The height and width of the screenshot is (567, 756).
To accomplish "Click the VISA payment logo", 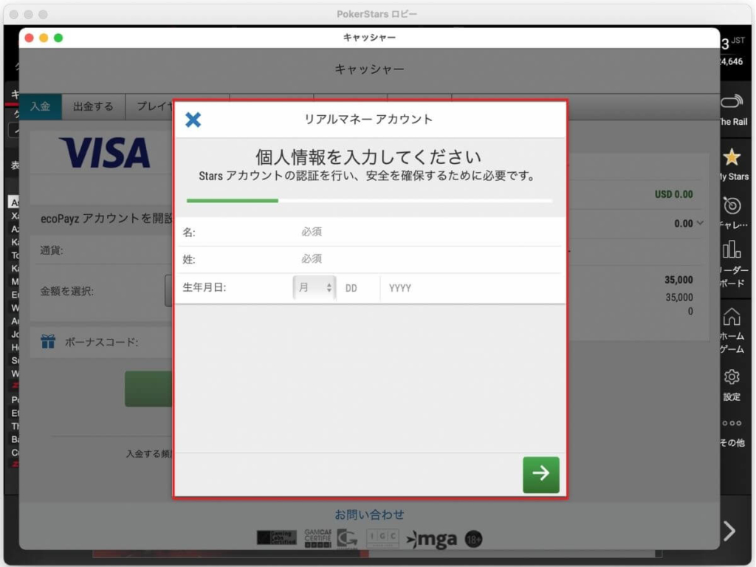I will click(105, 153).
